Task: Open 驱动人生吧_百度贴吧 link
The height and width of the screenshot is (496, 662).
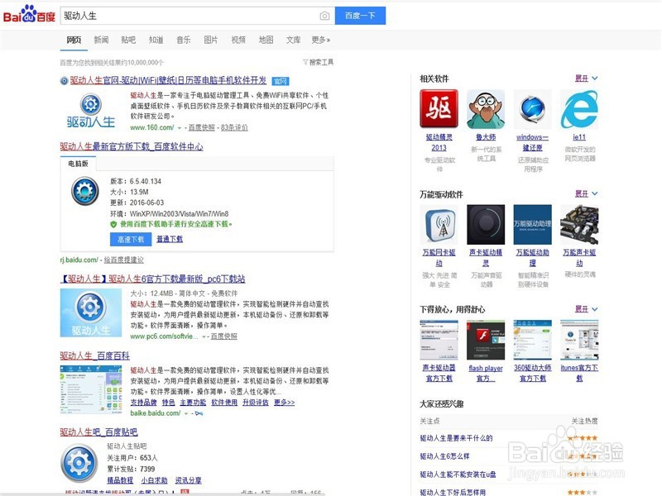Action: 98,432
